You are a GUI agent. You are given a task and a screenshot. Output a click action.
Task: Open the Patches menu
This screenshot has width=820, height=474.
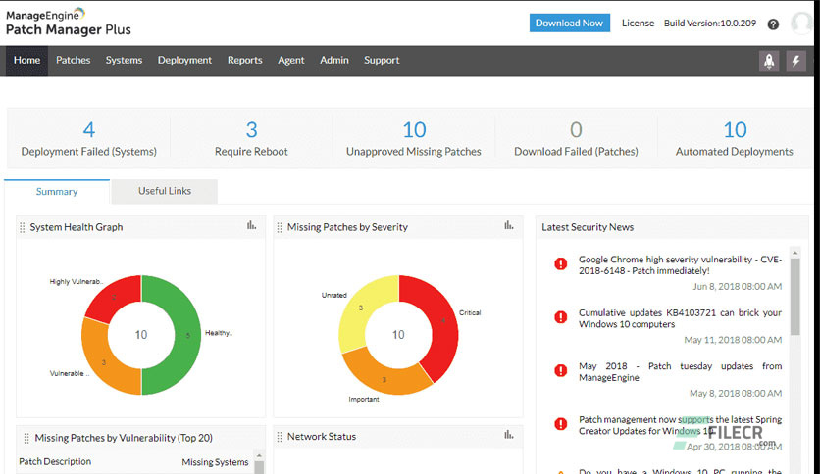pos(74,61)
